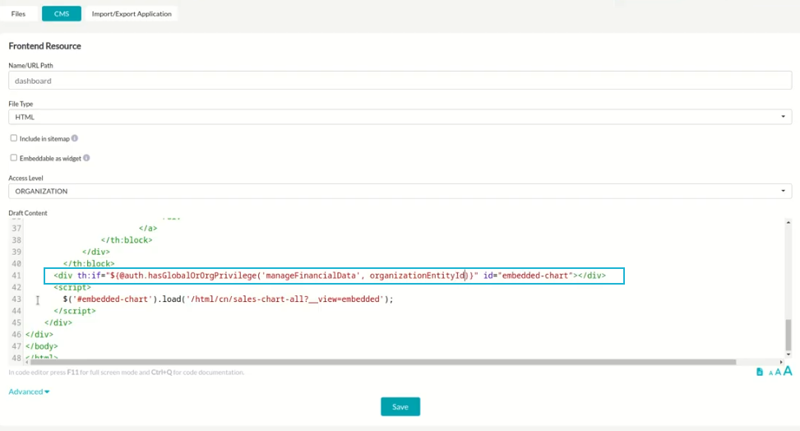Open the Import/Export Application tab
This screenshot has width=800, height=431.
tap(132, 14)
